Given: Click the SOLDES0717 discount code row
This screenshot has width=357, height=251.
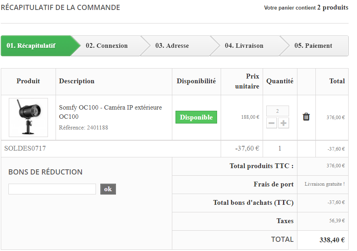Looking at the screenshot, I should tap(25, 149).
